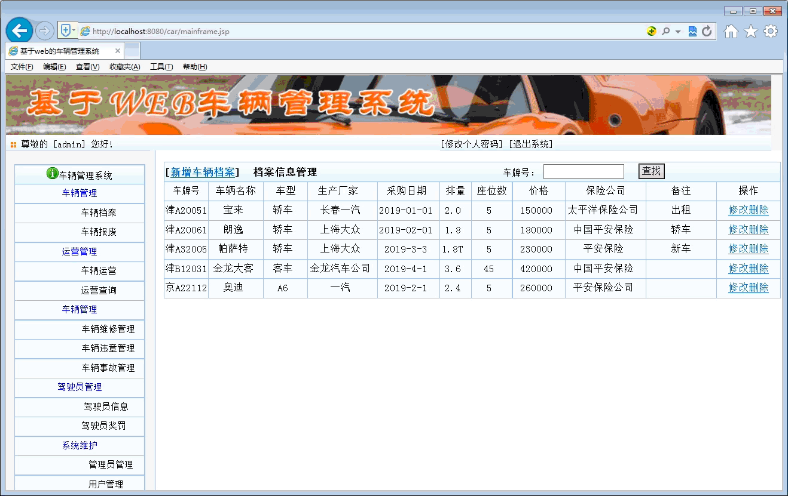Click 删除 in the 津A20061 row
The height and width of the screenshot is (496, 788).
pyautogui.click(x=759, y=230)
